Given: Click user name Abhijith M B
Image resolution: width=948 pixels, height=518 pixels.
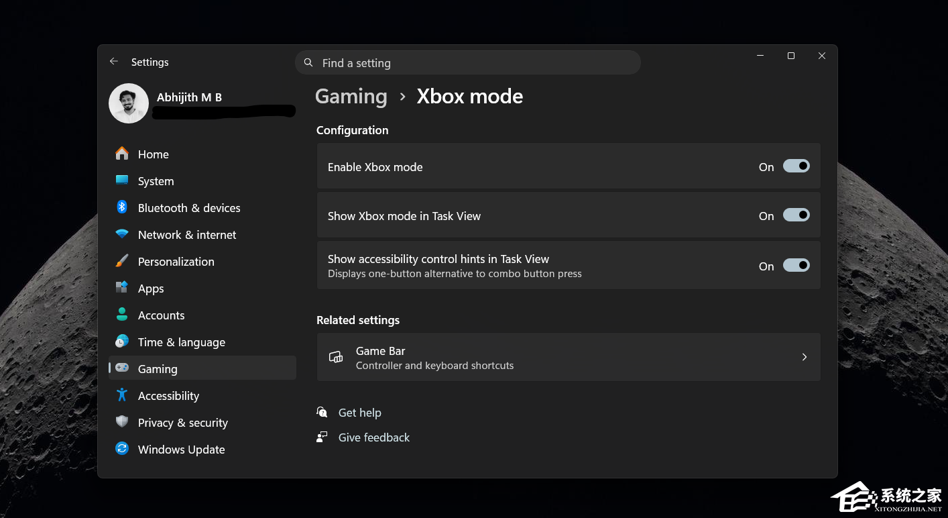Looking at the screenshot, I should (189, 97).
